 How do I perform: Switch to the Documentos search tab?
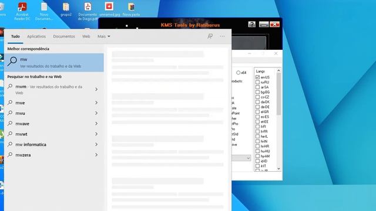[64, 36]
